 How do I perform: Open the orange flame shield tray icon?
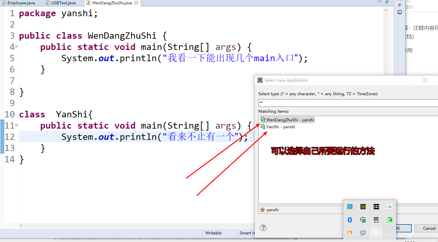tap(350, 233)
